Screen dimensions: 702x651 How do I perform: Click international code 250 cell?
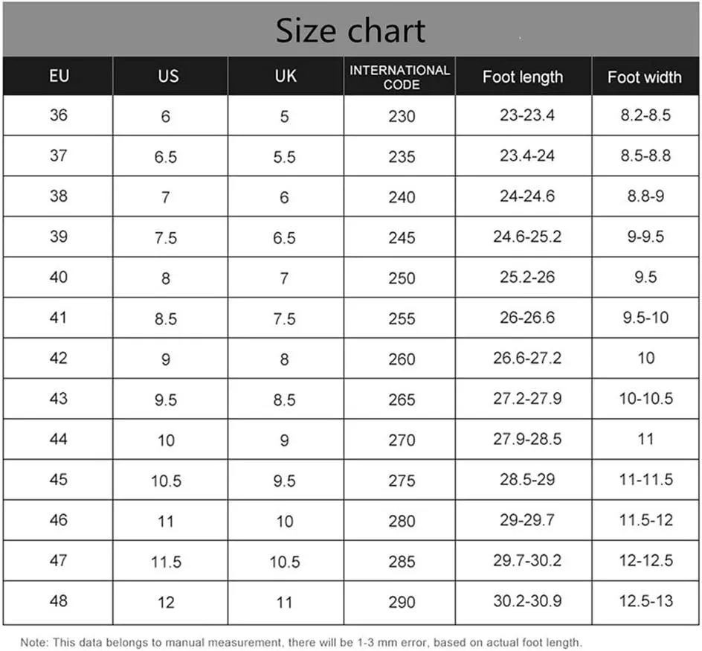[400, 278]
